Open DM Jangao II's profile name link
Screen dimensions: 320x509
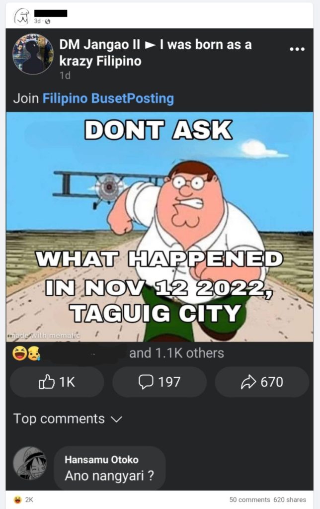pos(100,45)
